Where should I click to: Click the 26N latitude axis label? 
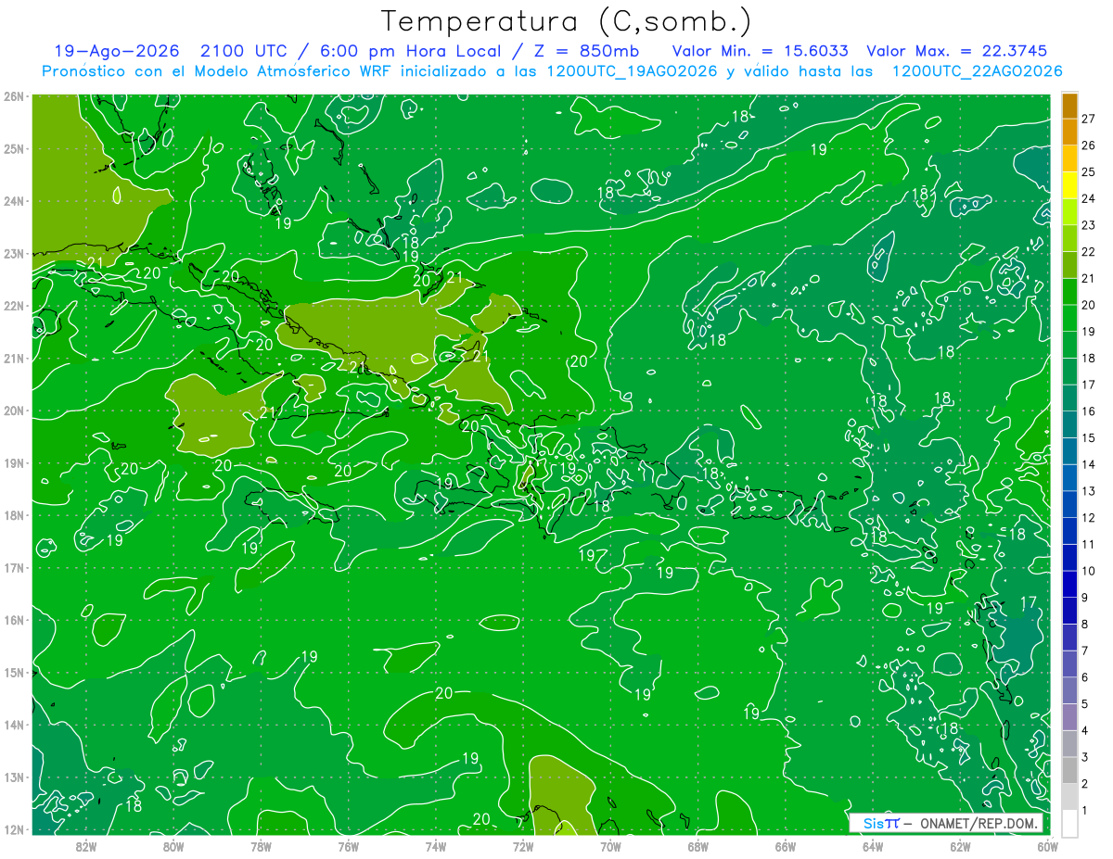[13, 96]
